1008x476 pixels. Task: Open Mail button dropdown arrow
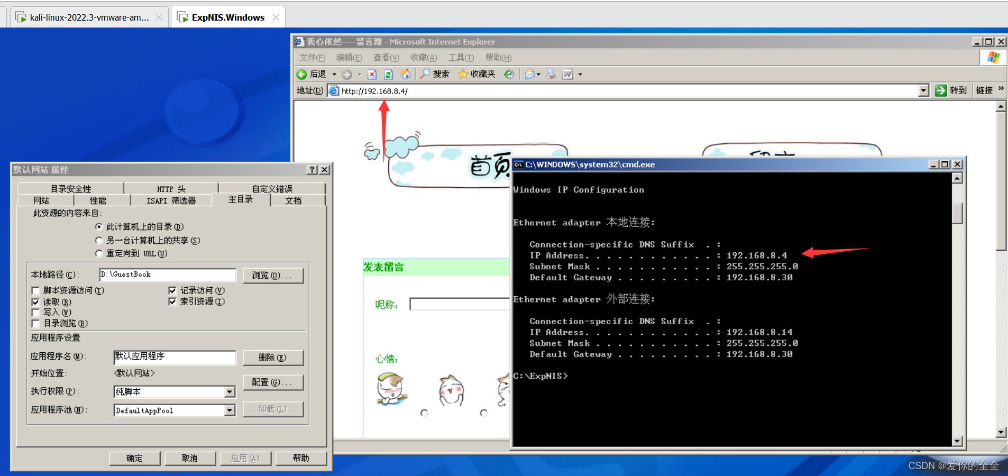tap(538, 75)
